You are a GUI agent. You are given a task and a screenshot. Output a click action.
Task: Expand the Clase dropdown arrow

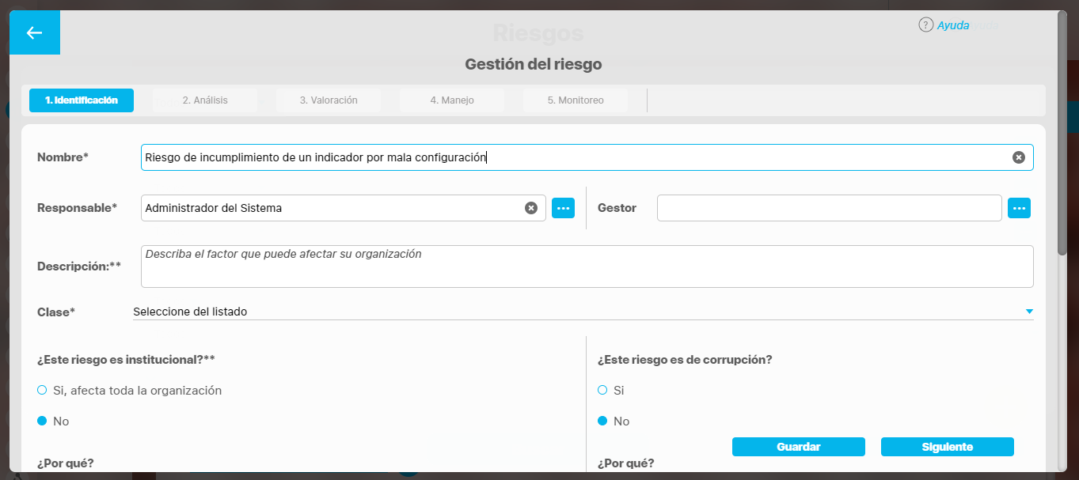[1029, 312]
